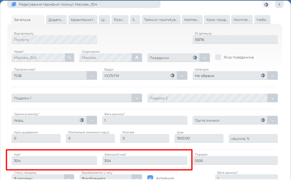Select the Кейтер... tab
Screen dimensions: 291x180
pos(192,20)
